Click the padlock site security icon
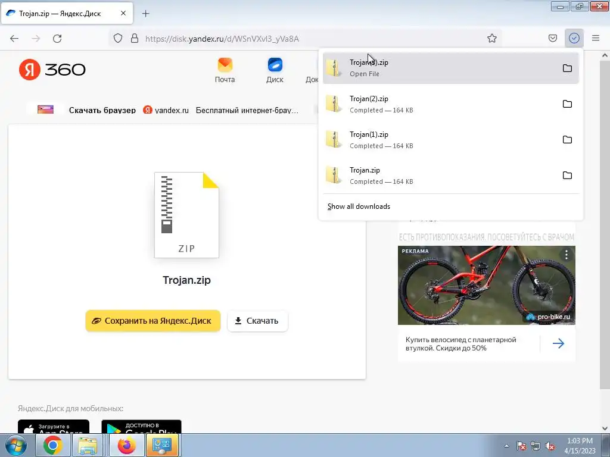610x457 pixels. point(135,39)
